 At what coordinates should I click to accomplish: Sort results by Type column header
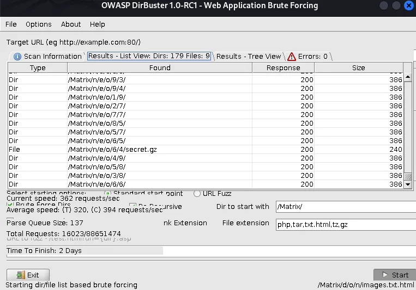pyautogui.click(x=38, y=68)
